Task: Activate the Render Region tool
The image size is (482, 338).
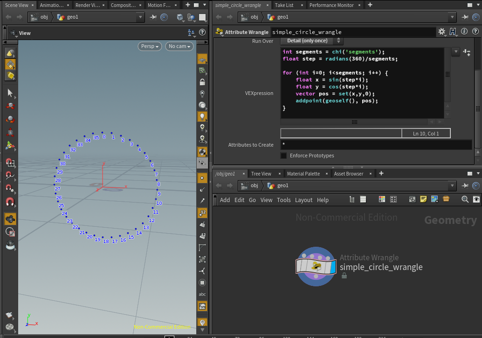Action: (x=10, y=232)
